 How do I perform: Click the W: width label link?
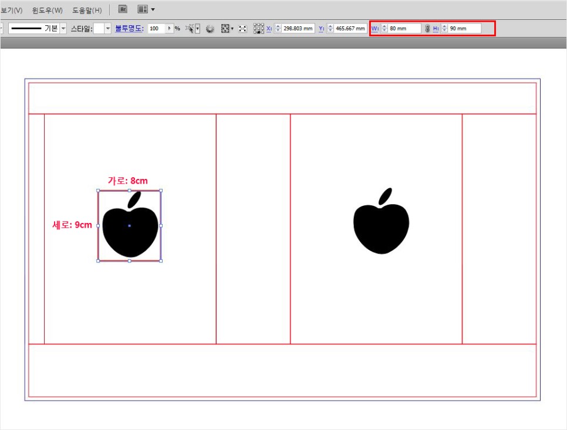(x=375, y=28)
